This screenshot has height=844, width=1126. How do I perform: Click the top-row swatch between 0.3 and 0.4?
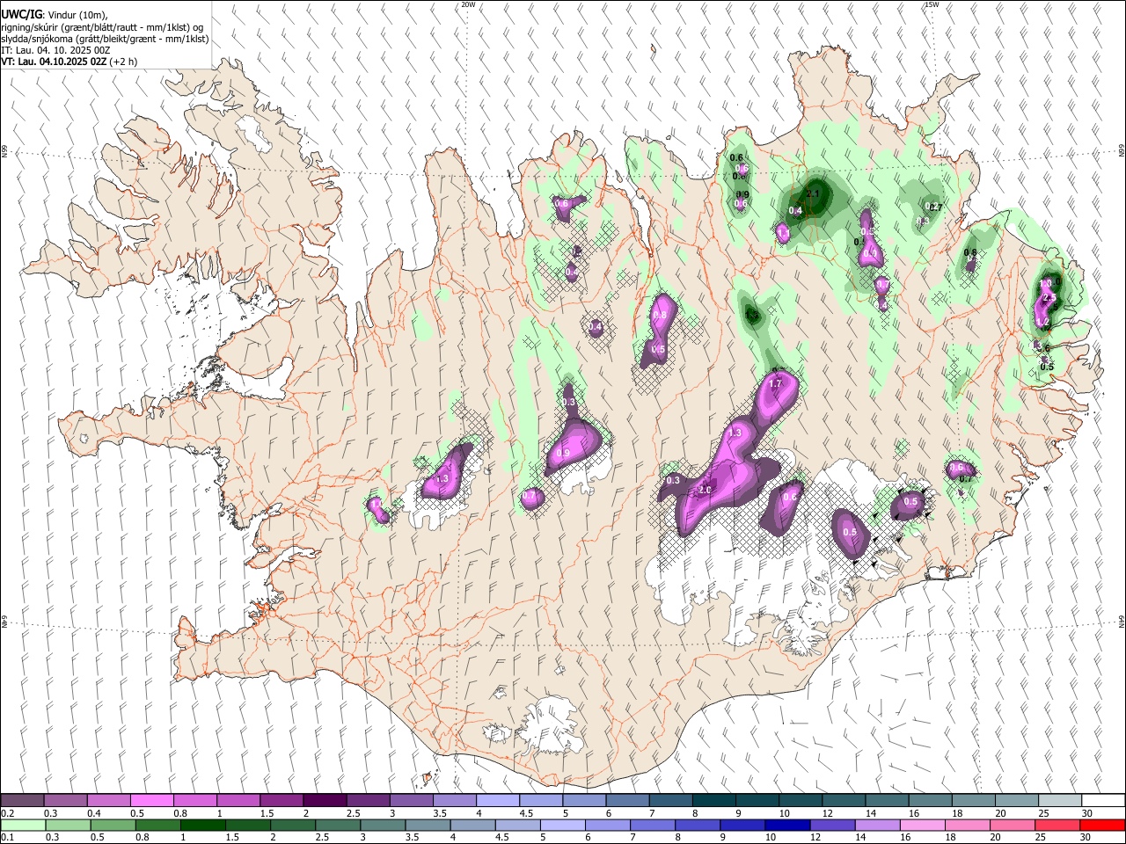(x=65, y=800)
